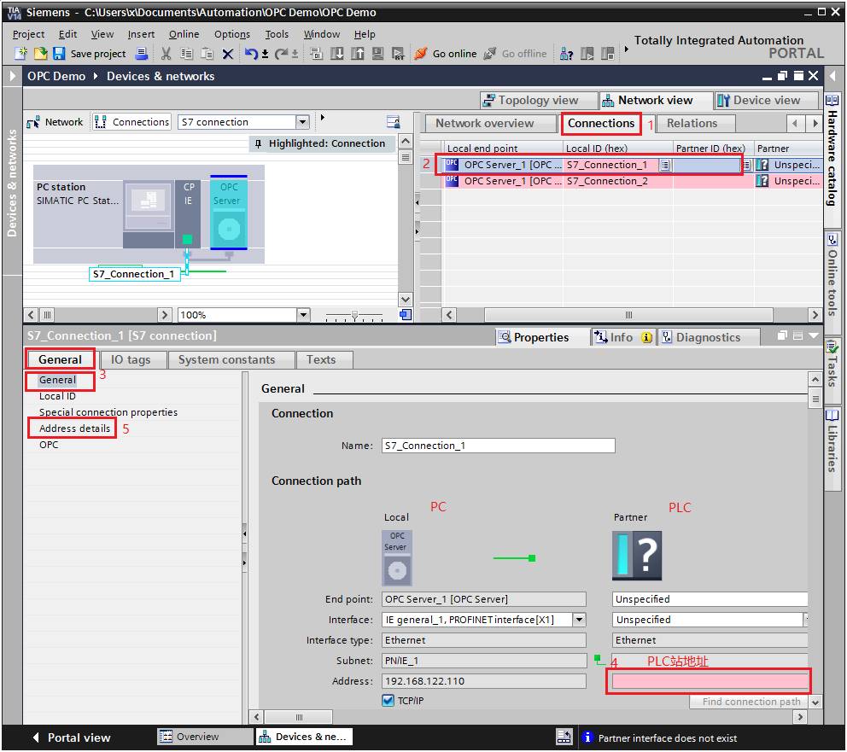
Task: Click the pink partner Address field
Action: coord(710,681)
